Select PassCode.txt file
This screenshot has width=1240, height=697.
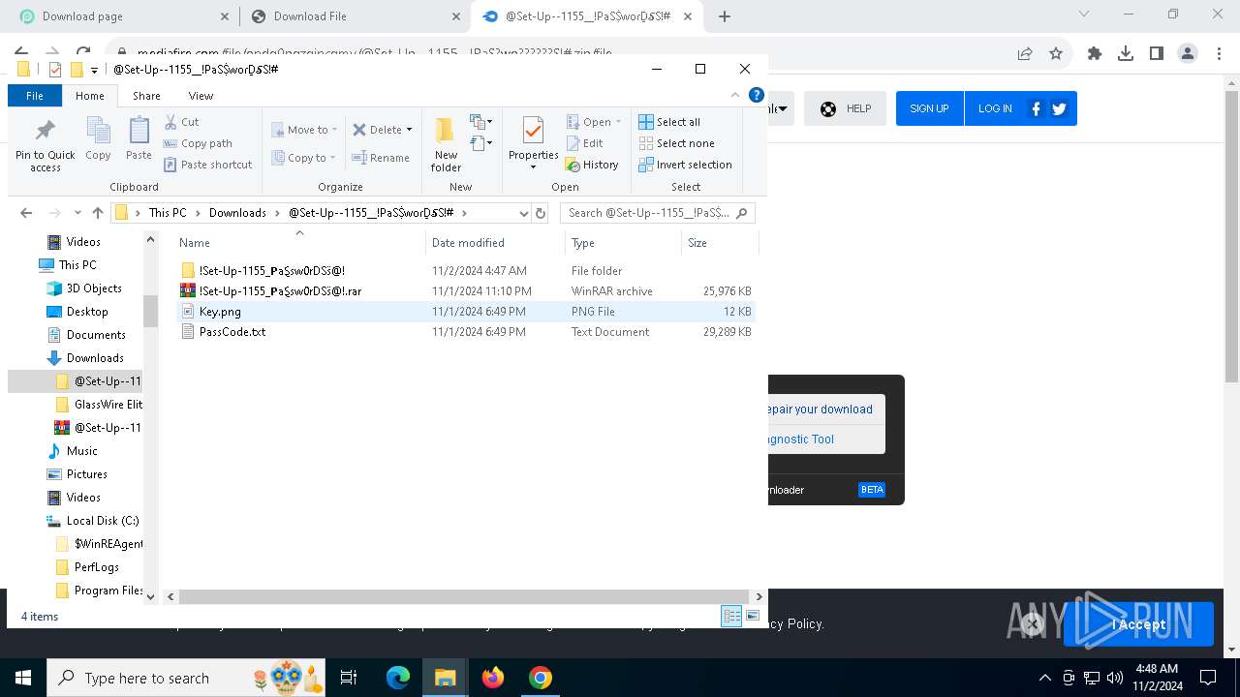pos(464,332)
